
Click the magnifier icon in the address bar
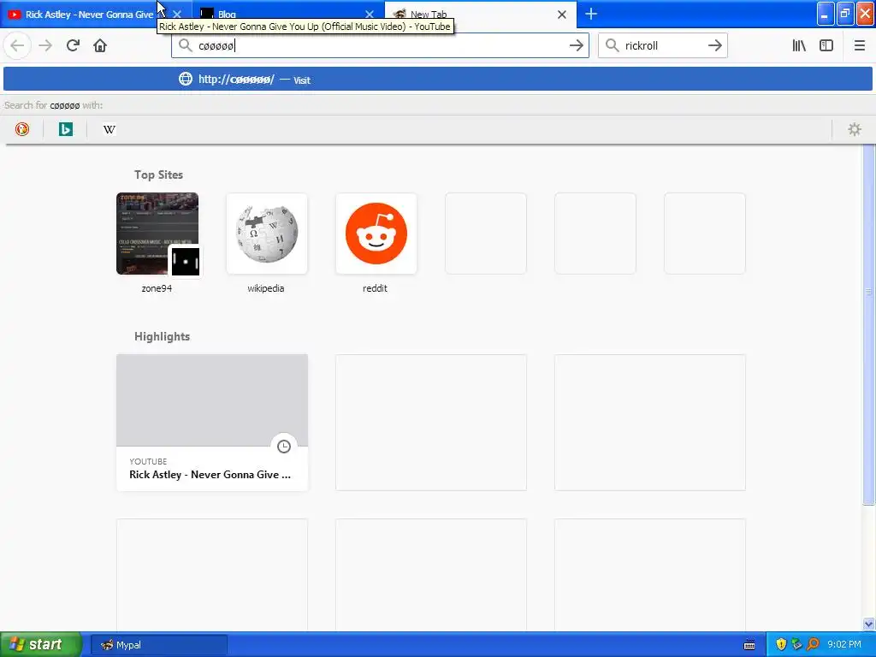pyautogui.click(x=185, y=45)
